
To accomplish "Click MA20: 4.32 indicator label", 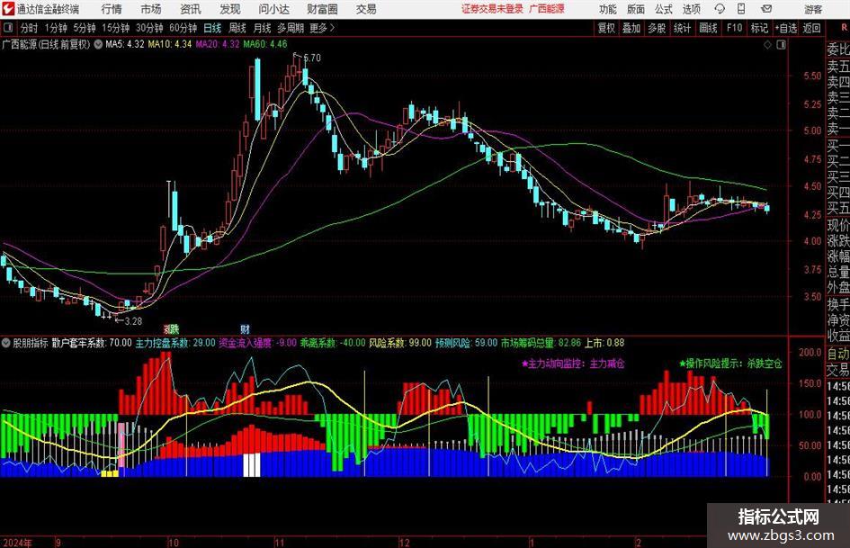I will 218,44.
